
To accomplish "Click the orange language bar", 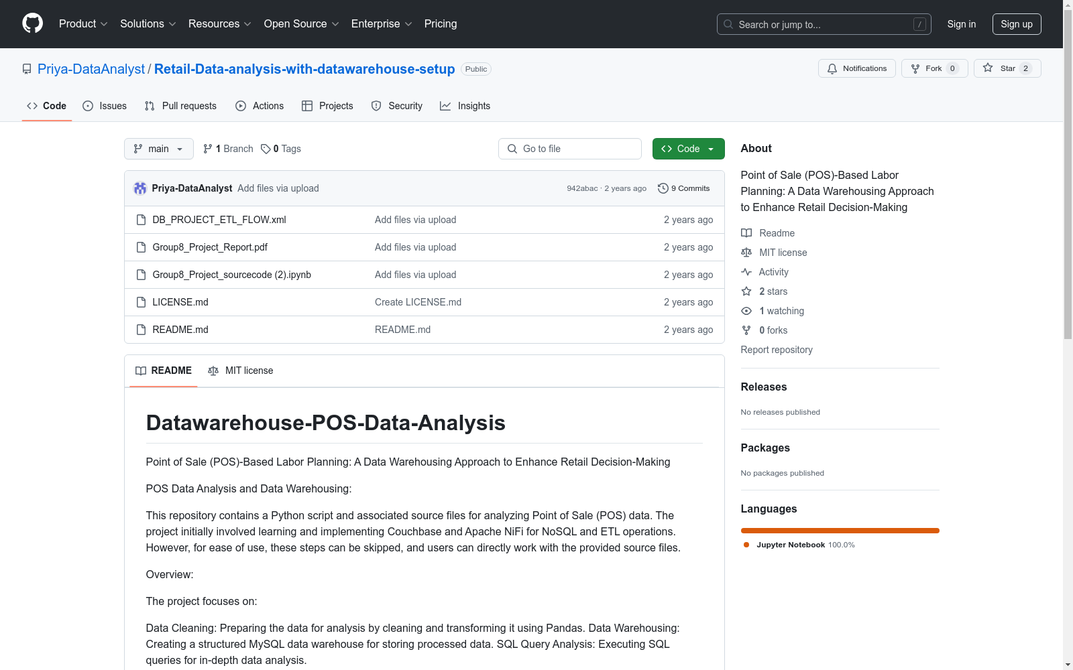I will click(840, 531).
